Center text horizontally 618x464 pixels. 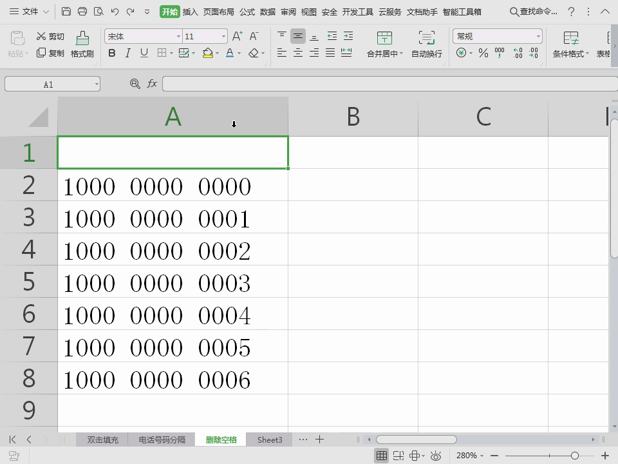point(298,53)
